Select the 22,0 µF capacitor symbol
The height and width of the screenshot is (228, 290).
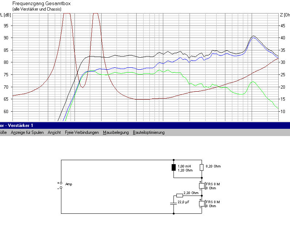click(x=173, y=204)
